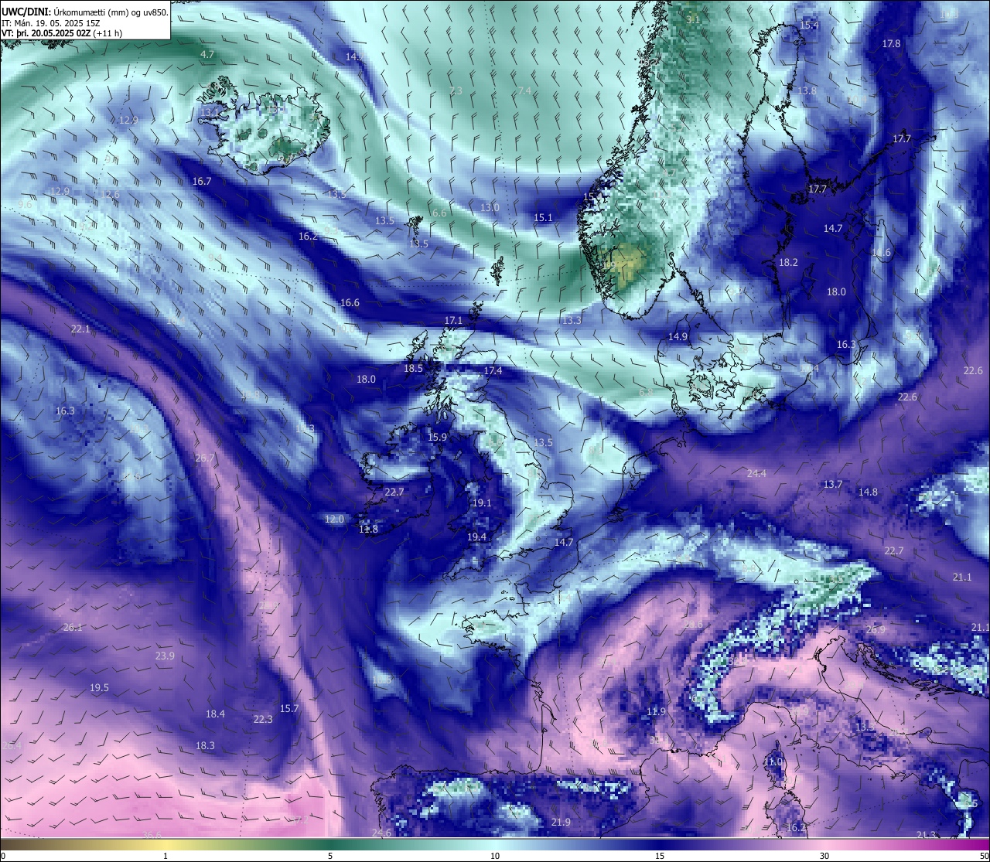The image size is (990, 862).
Task: Click the 15.7 value label
Action: pos(289,709)
